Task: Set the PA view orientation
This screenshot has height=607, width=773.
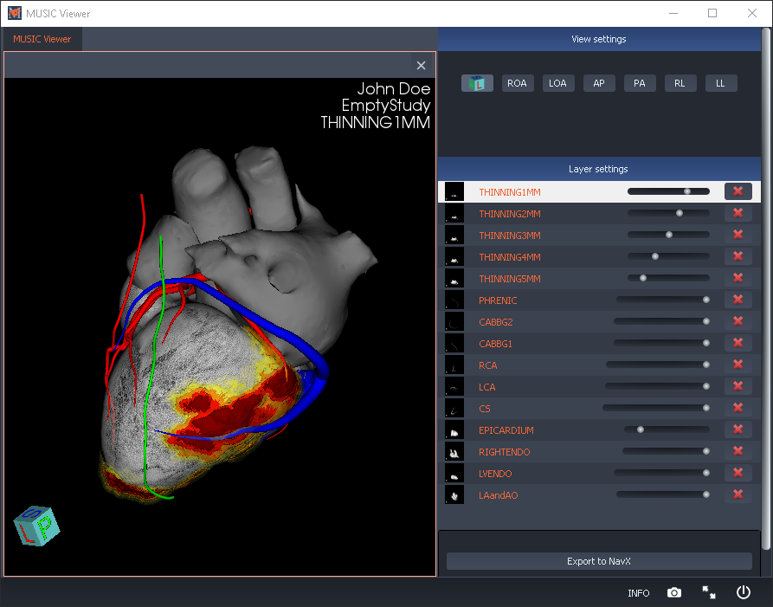Action: 640,83
